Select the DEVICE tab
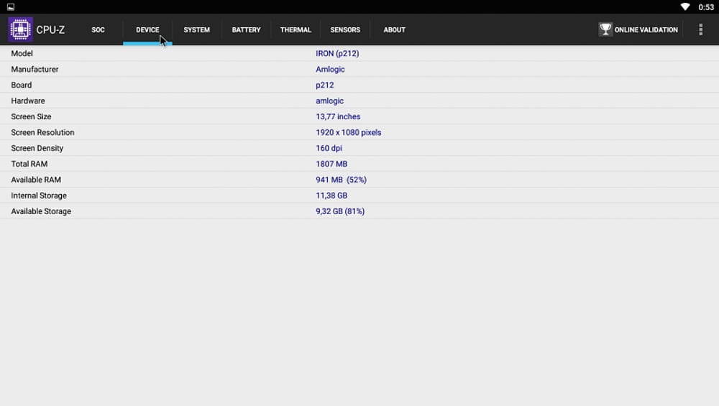The height and width of the screenshot is (406, 719). (147, 29)
